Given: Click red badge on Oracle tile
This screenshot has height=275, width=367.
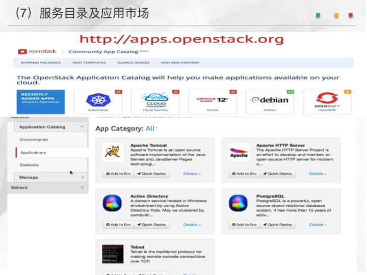Looking at the screenshot, I should point(233,92).
